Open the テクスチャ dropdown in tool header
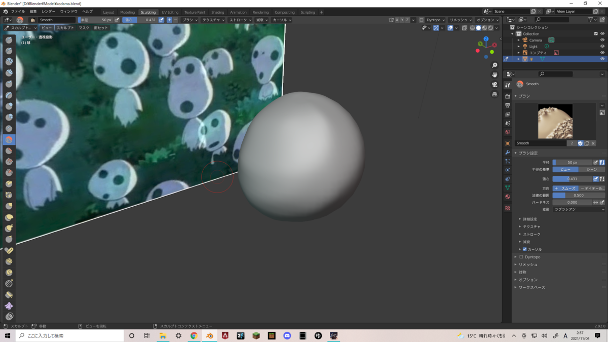This screenshot has width=608, height=342. (x=213, y=20)
